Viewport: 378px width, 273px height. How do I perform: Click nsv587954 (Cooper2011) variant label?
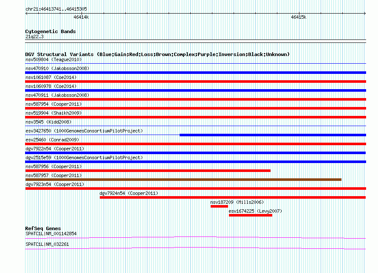click(x=54, y=104)
